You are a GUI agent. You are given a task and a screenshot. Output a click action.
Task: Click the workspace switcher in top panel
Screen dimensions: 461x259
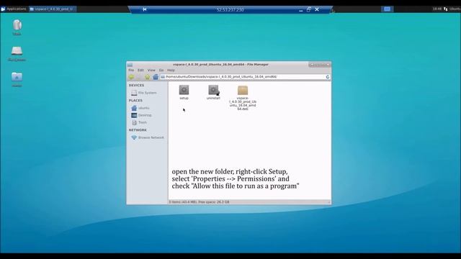388,9
